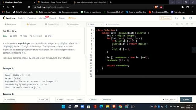Screen dimensions: 196x110
Task: Open Intro to Machine Le... bookmark
Action: 136,12
